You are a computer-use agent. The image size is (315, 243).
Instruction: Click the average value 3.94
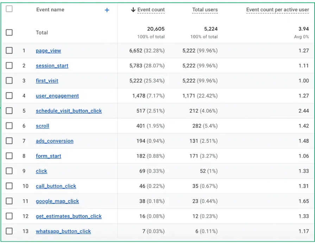(x=303, y=29)
